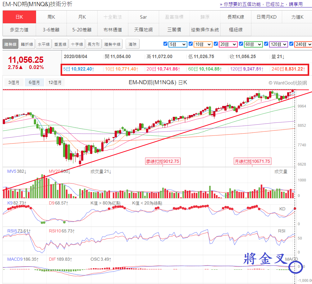312x284 pixels.
Task: Click the disabled 十全戰法 tab
Action: pyautogui.click(x=113, y=17)
